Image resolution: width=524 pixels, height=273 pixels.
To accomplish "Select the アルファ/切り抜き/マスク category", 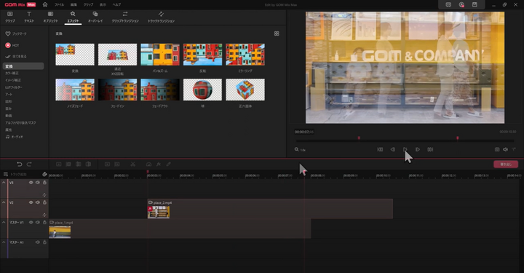I will pyautogui.click(x=20, y=122).
